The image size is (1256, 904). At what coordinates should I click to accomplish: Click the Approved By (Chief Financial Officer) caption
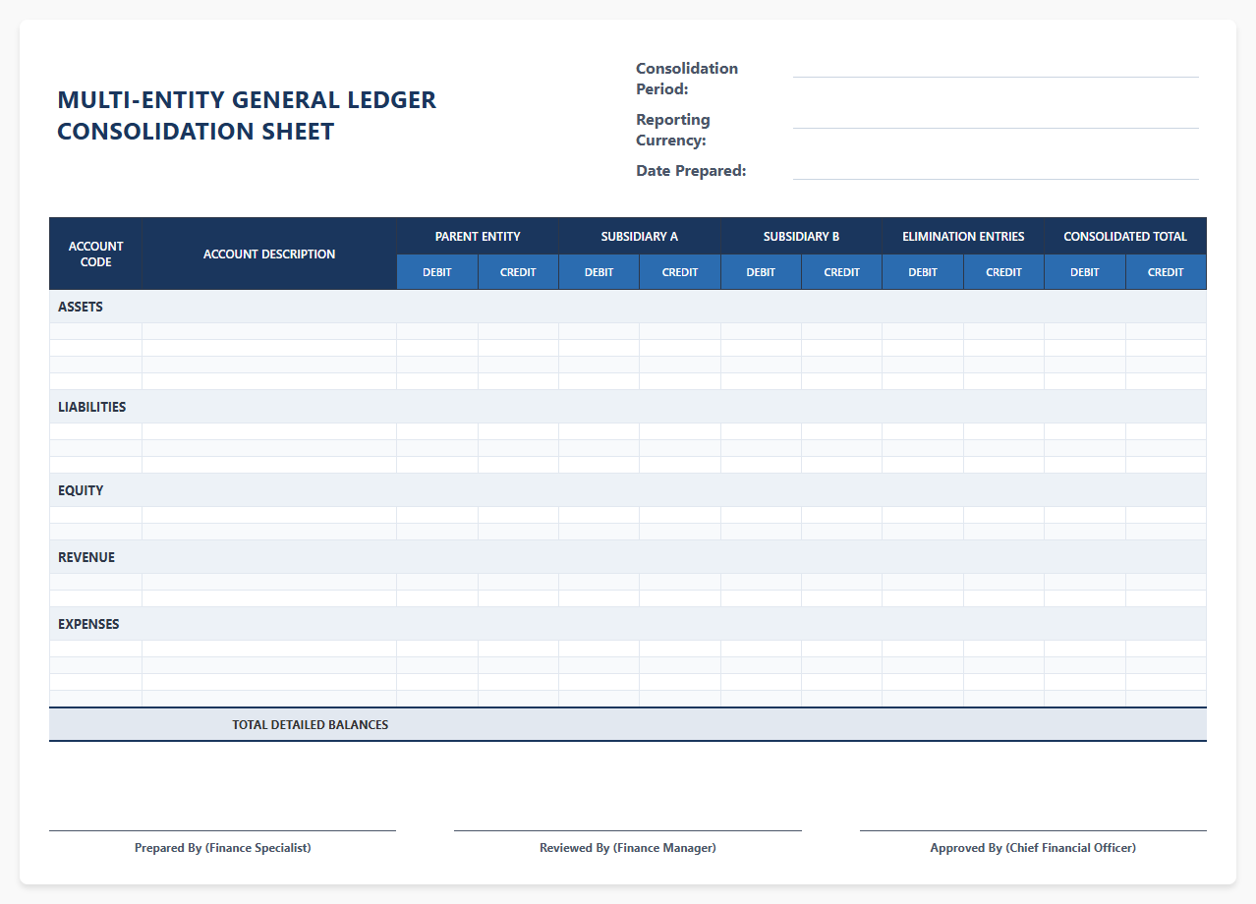[1033, 847]
